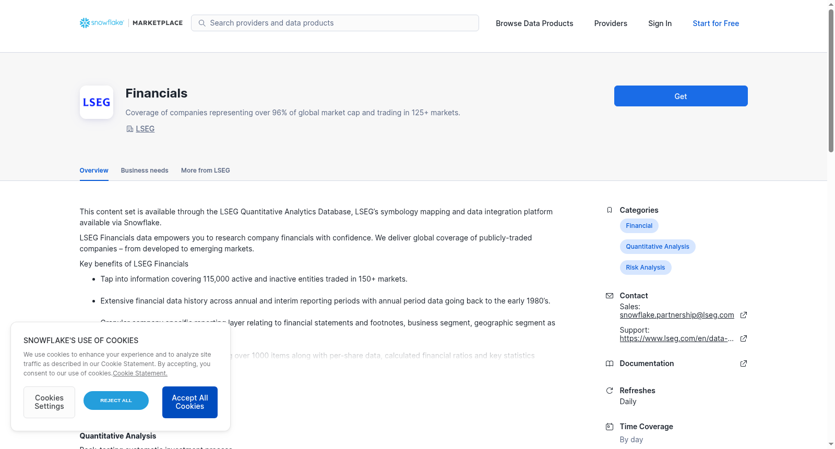
Task: Open the lseg.com support URL
Action: coord(677,338)
